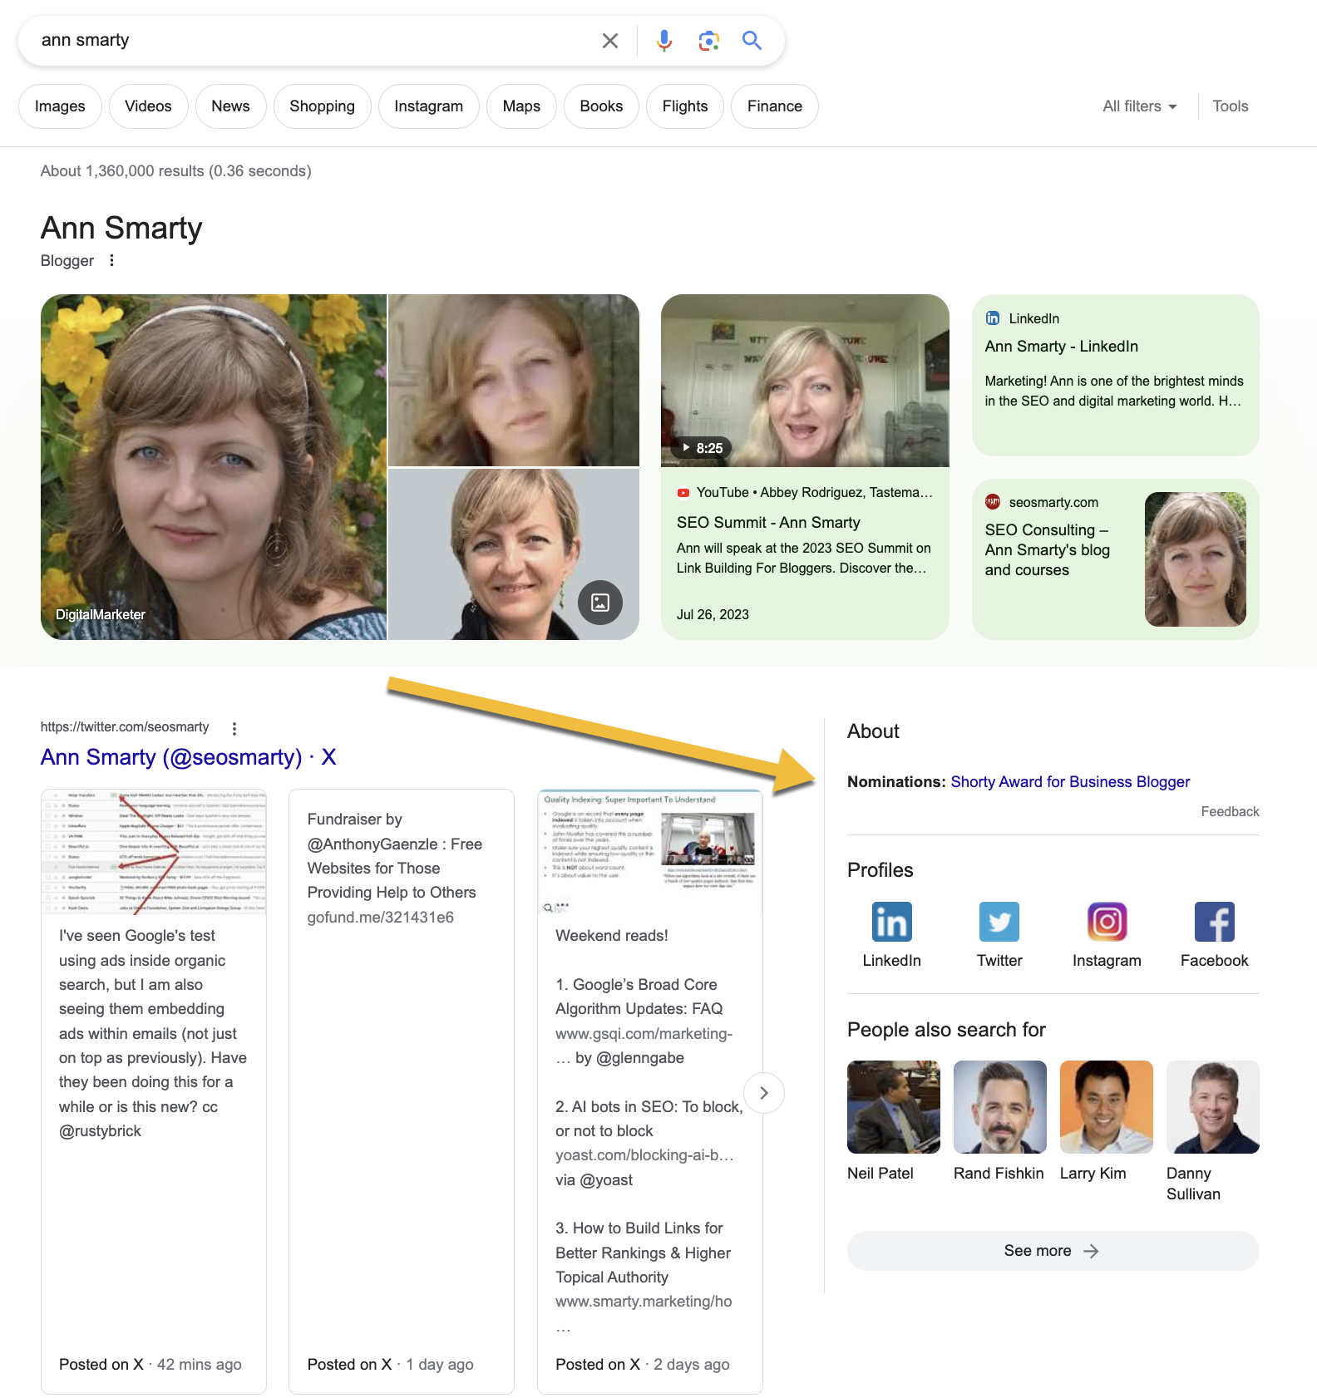Select Neil Patel in People also search for

tap(893, 1121)
